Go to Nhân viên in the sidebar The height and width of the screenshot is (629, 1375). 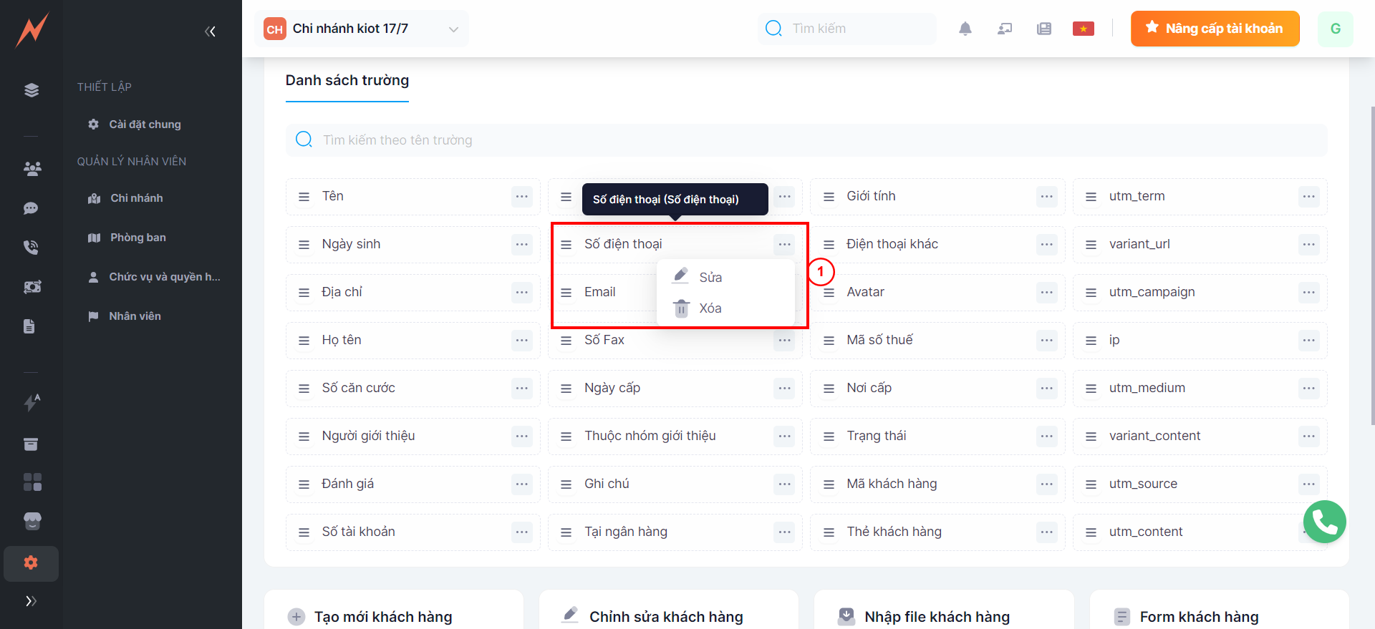[x=135, y=316]
